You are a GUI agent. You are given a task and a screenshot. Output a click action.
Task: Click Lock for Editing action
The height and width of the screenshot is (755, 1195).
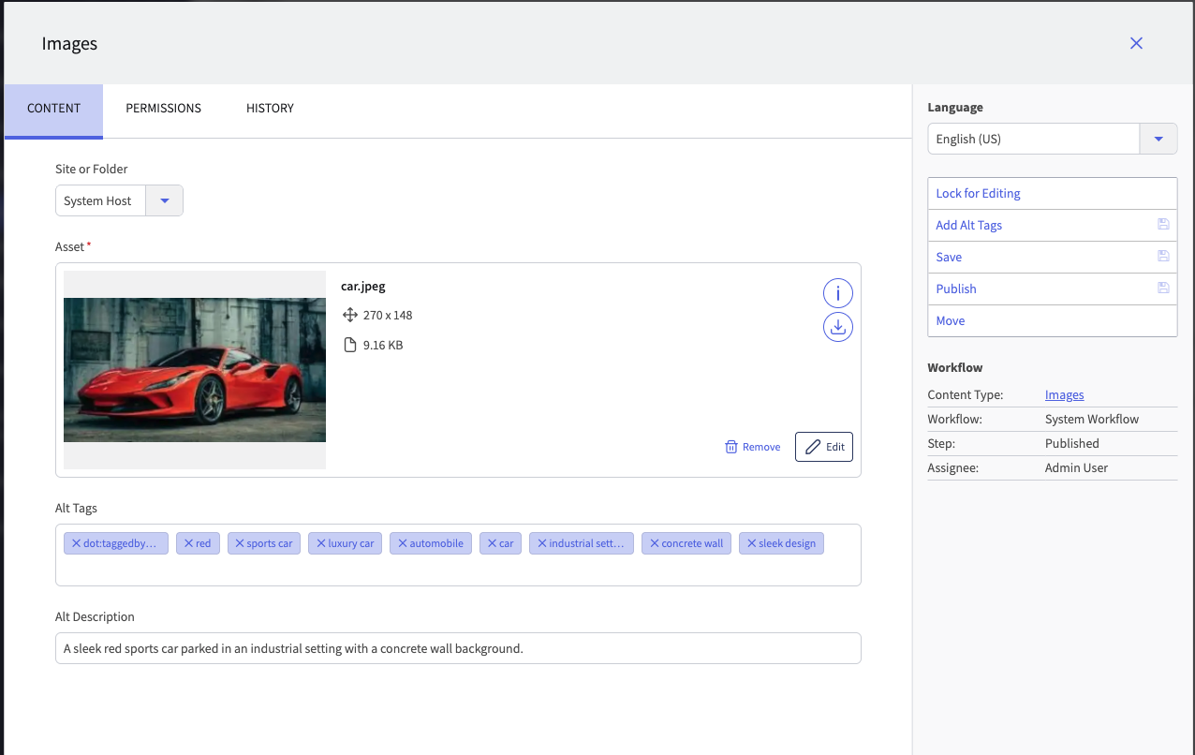[x=978, y=194]
